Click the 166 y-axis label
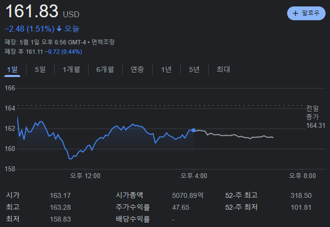Viewport: 330px width, 227px height. (10, 88)
